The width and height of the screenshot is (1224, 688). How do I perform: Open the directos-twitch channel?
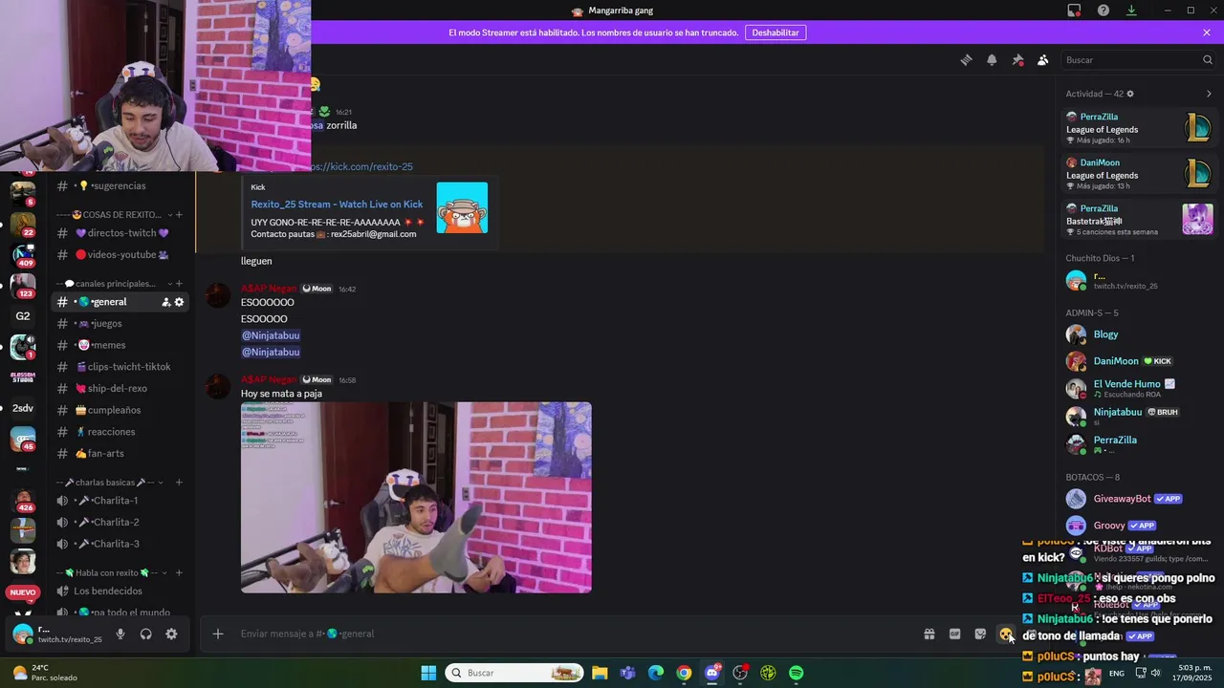pos(121,233)
